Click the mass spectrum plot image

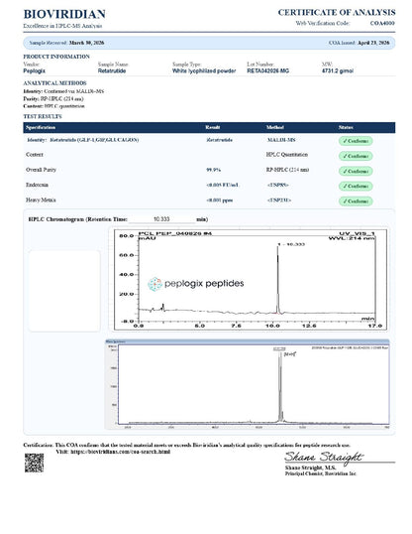(248, 384)
